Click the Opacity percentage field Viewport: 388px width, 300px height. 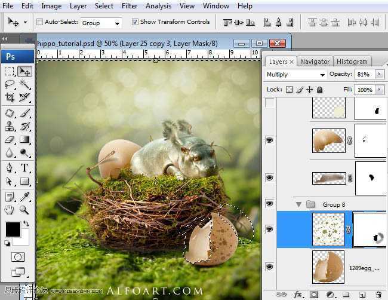[x=364, y=75]
